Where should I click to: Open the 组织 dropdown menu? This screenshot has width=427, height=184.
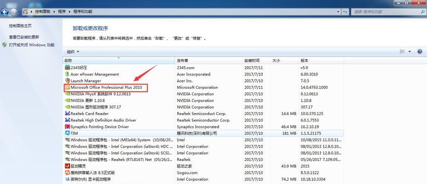coord(73,52)
